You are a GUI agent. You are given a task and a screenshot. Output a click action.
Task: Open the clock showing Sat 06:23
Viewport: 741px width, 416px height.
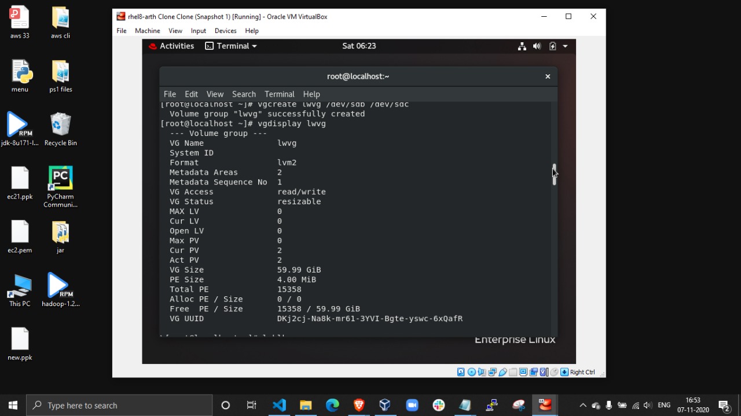359,46
